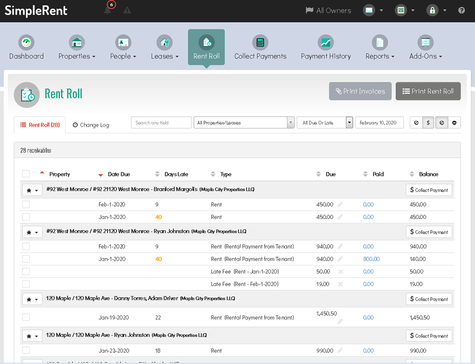Open star menu for Branford Margolis lease
This screenshot has height=364, width=475.
point(32,190)
